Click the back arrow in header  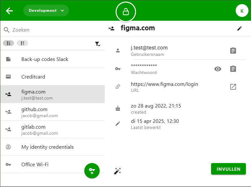tap(9, 11)
